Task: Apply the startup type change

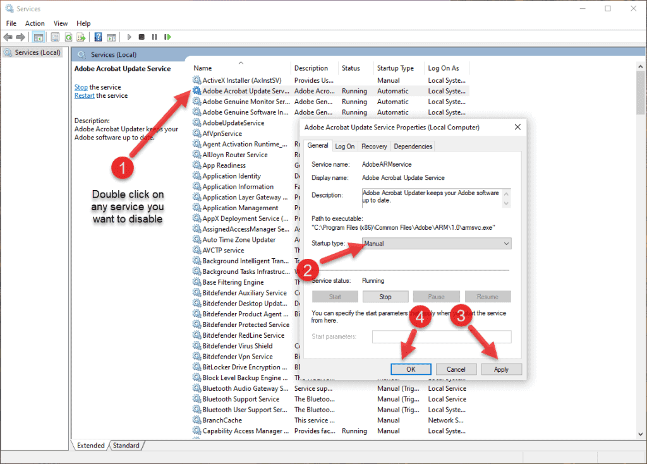Action: (x=501, y=369)
